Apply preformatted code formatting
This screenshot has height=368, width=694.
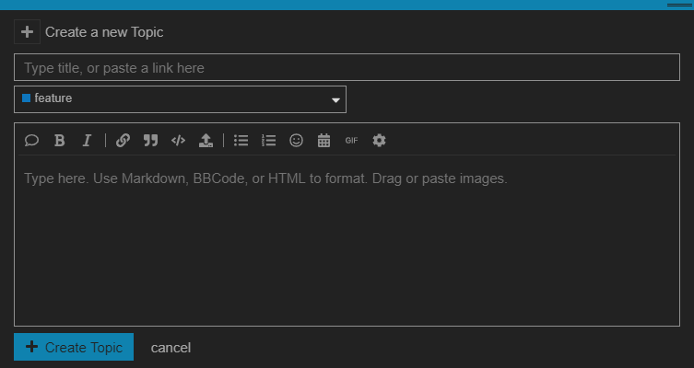178,141
